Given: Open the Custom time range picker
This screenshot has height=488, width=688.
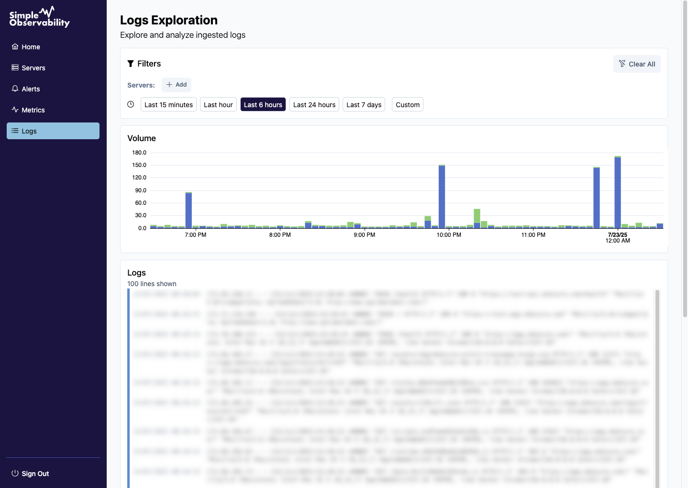Looking at the screenshot, I should 408,105.
